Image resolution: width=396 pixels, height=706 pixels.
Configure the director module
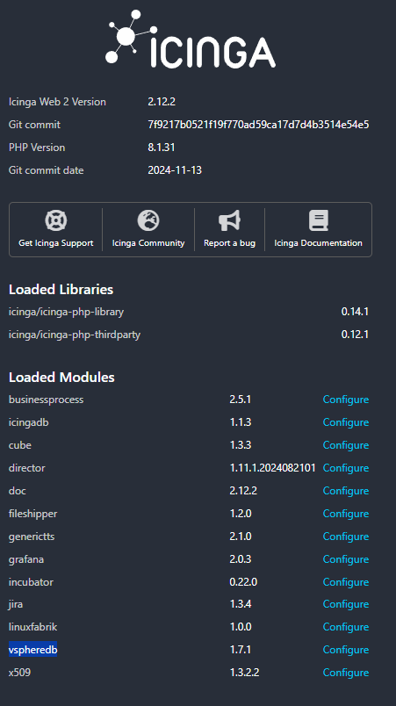tap(346, 468)
